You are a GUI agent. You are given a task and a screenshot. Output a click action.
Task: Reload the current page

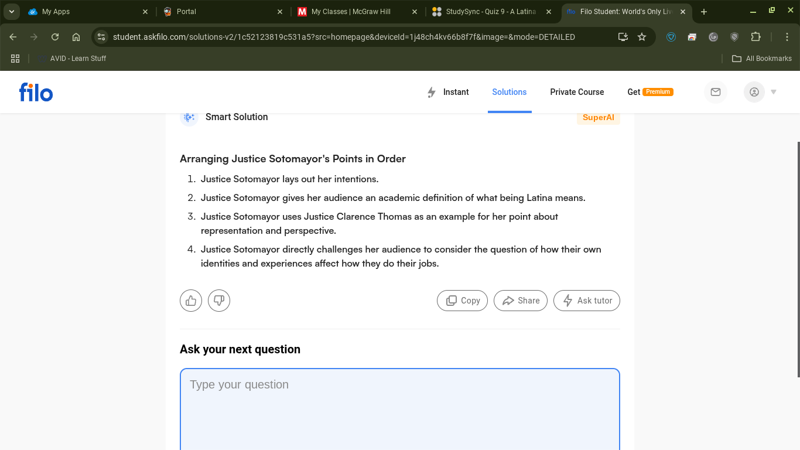click(55, 37)
